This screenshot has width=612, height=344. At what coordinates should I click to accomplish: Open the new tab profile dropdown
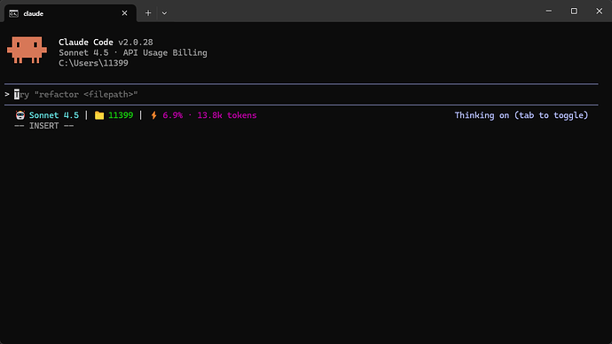[x=164, y=13]
